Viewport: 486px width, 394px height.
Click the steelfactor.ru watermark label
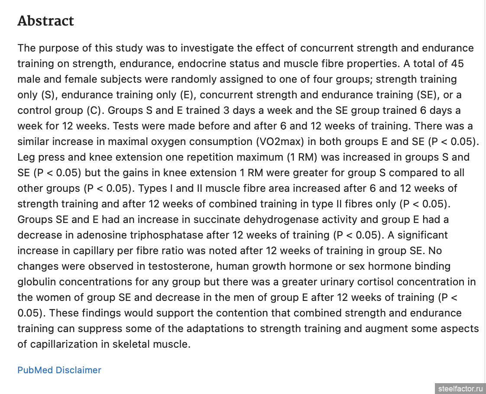460,388
